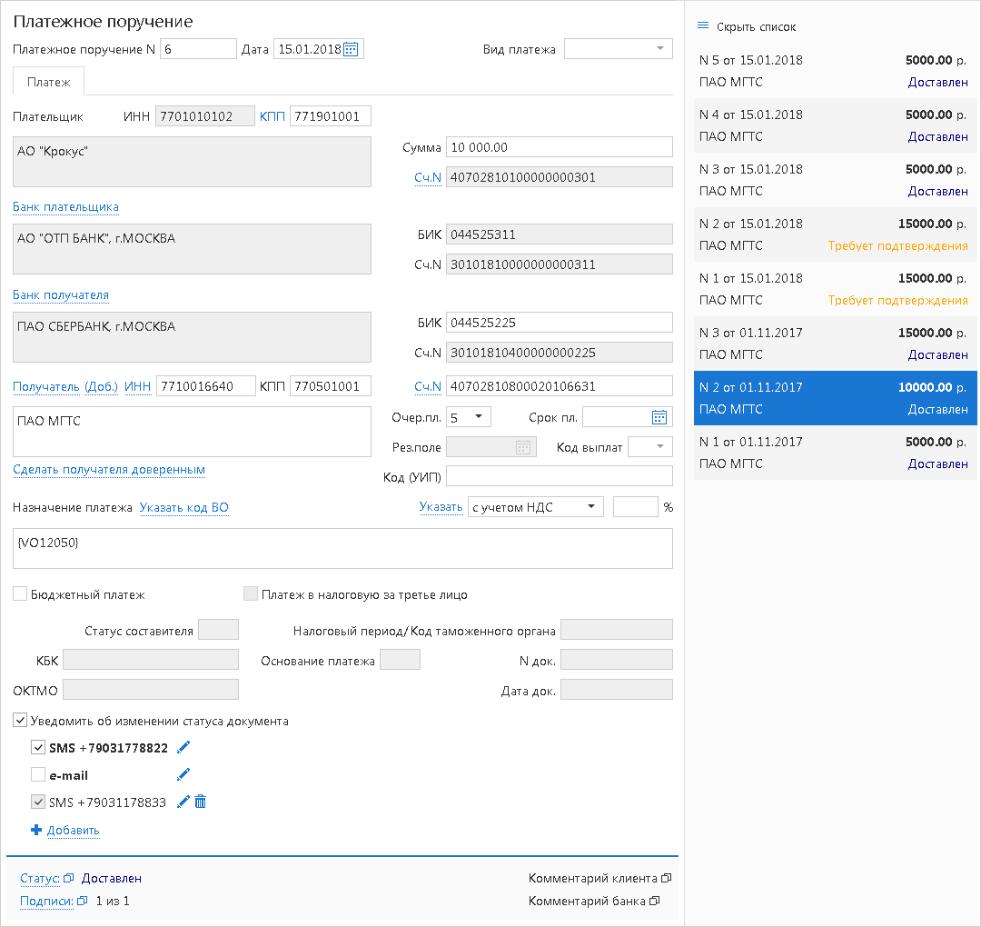Click the calendar icon in Рез.поле
Image resolution: width=981 pixels, height=927 pixels.
(x=523, y=447)
